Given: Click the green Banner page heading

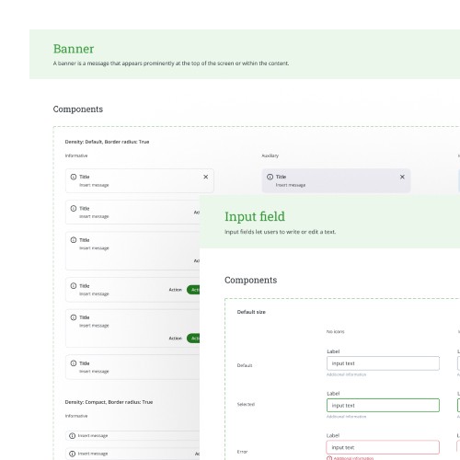Looking at the screenshot, I should click(x=74, y=49).
